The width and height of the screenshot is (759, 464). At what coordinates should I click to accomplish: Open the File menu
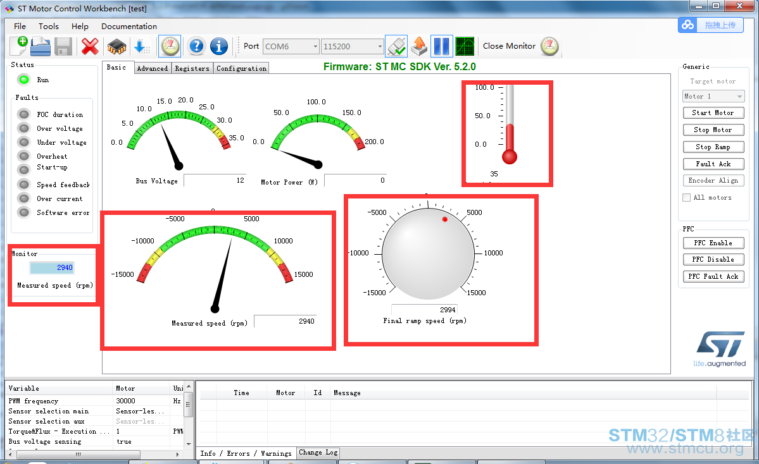coord(20,26)
